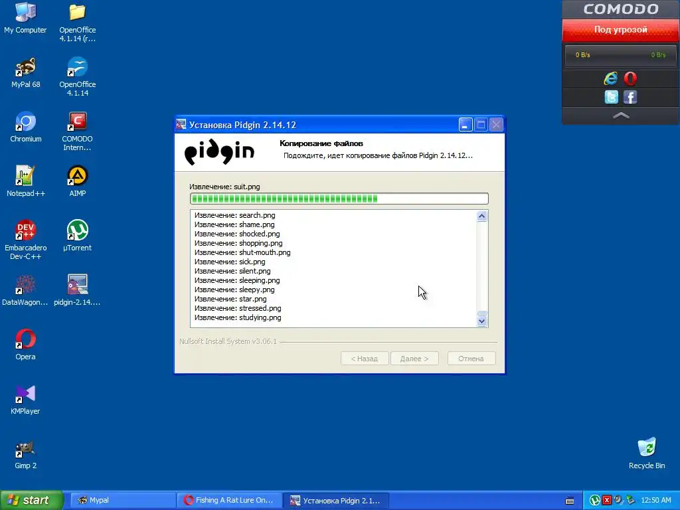This screenshot has height=510, width=680.
Task: Collapse the COMODO widget with the up chevron
Action: (621, 116)
